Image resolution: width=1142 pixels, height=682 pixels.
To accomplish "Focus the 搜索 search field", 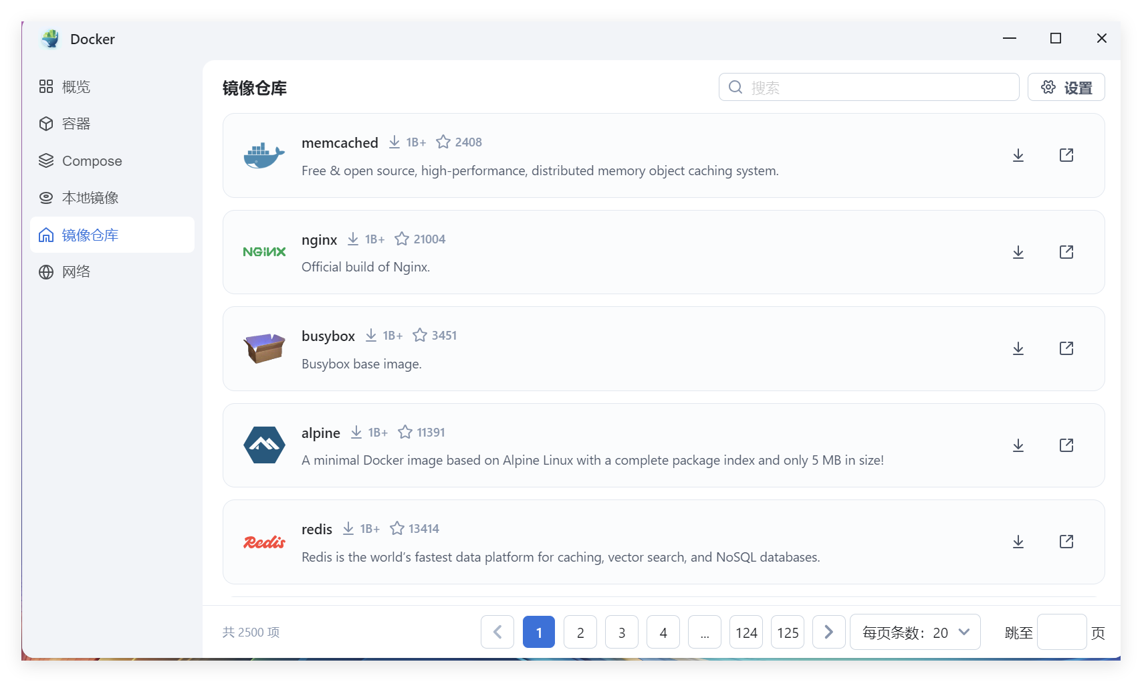I will [869, 87].
